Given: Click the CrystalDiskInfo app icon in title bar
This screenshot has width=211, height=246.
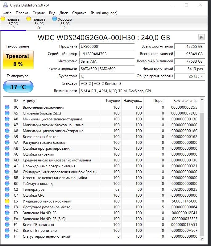Looking at the screenshot, I should [x=5, y=5].
